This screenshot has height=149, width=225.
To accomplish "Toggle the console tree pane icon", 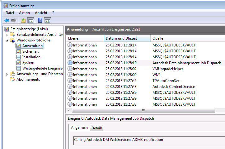I will [31, 20].
